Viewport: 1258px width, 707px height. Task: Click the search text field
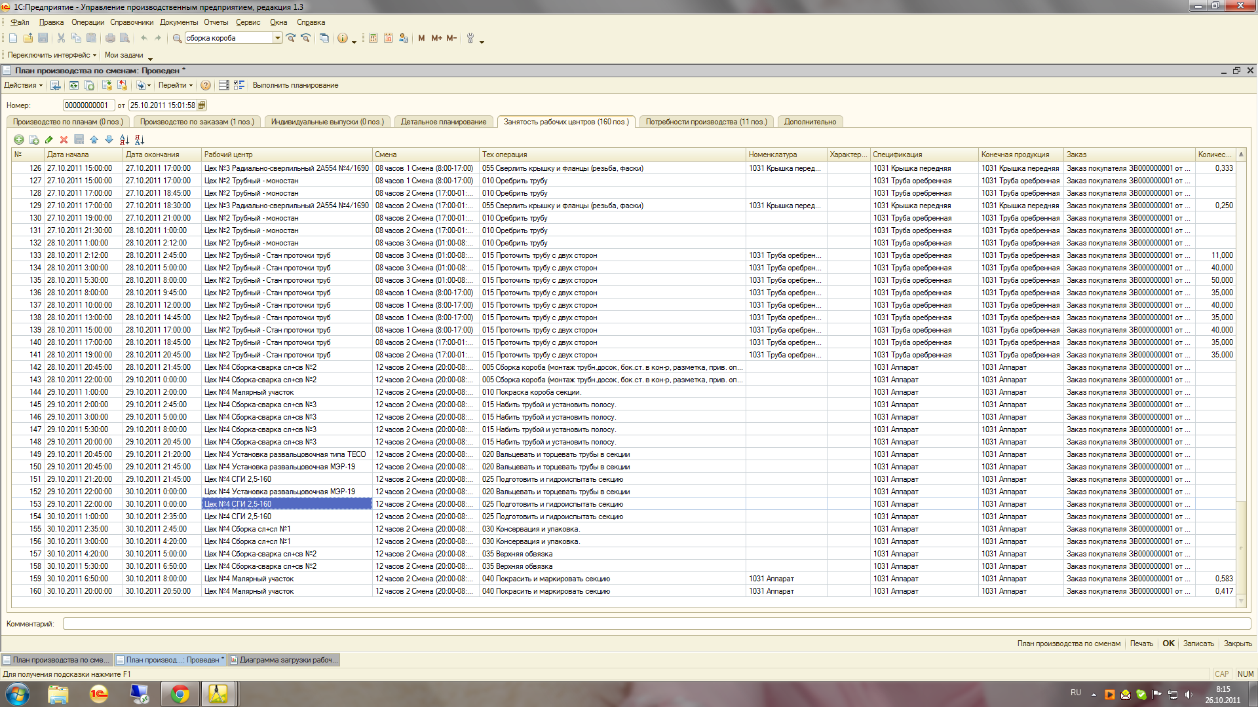pos(229,38)
